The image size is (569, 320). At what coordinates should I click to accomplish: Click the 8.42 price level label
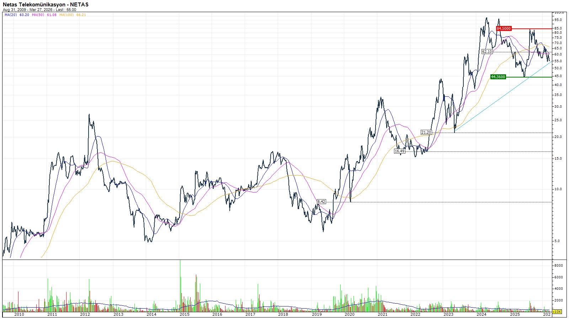(x=321, y=202)
